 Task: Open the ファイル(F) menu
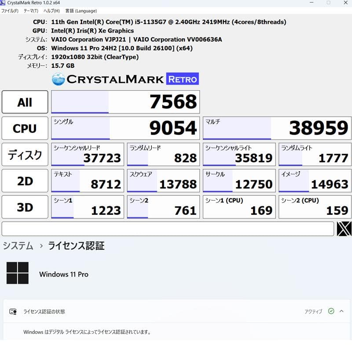click(x=10, y=11)
